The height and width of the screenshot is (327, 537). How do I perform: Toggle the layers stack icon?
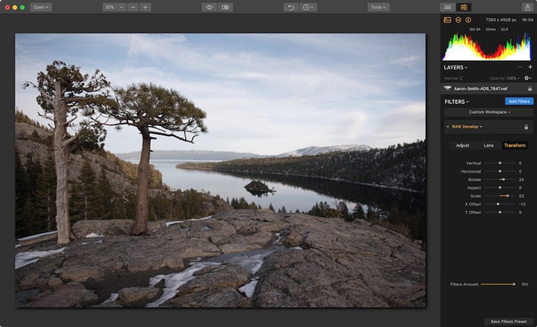pos(458,20)
